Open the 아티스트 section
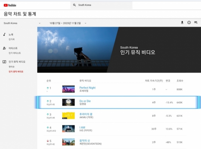 click(x=13, y=48)
